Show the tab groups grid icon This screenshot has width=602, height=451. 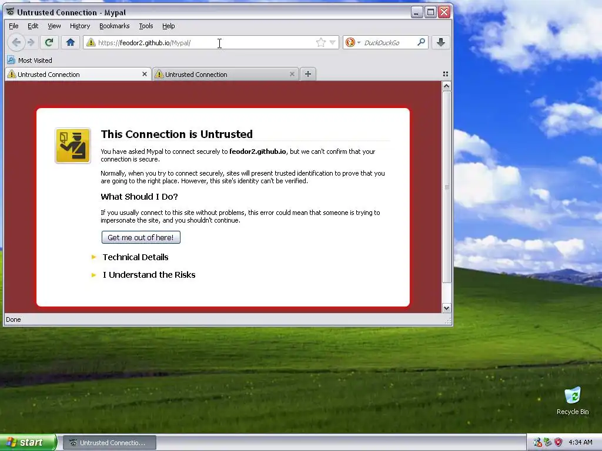point(446,74)
